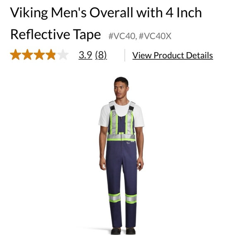Open the View Product Details link
The image size is (240, 240).
click(x=173, y=55)
